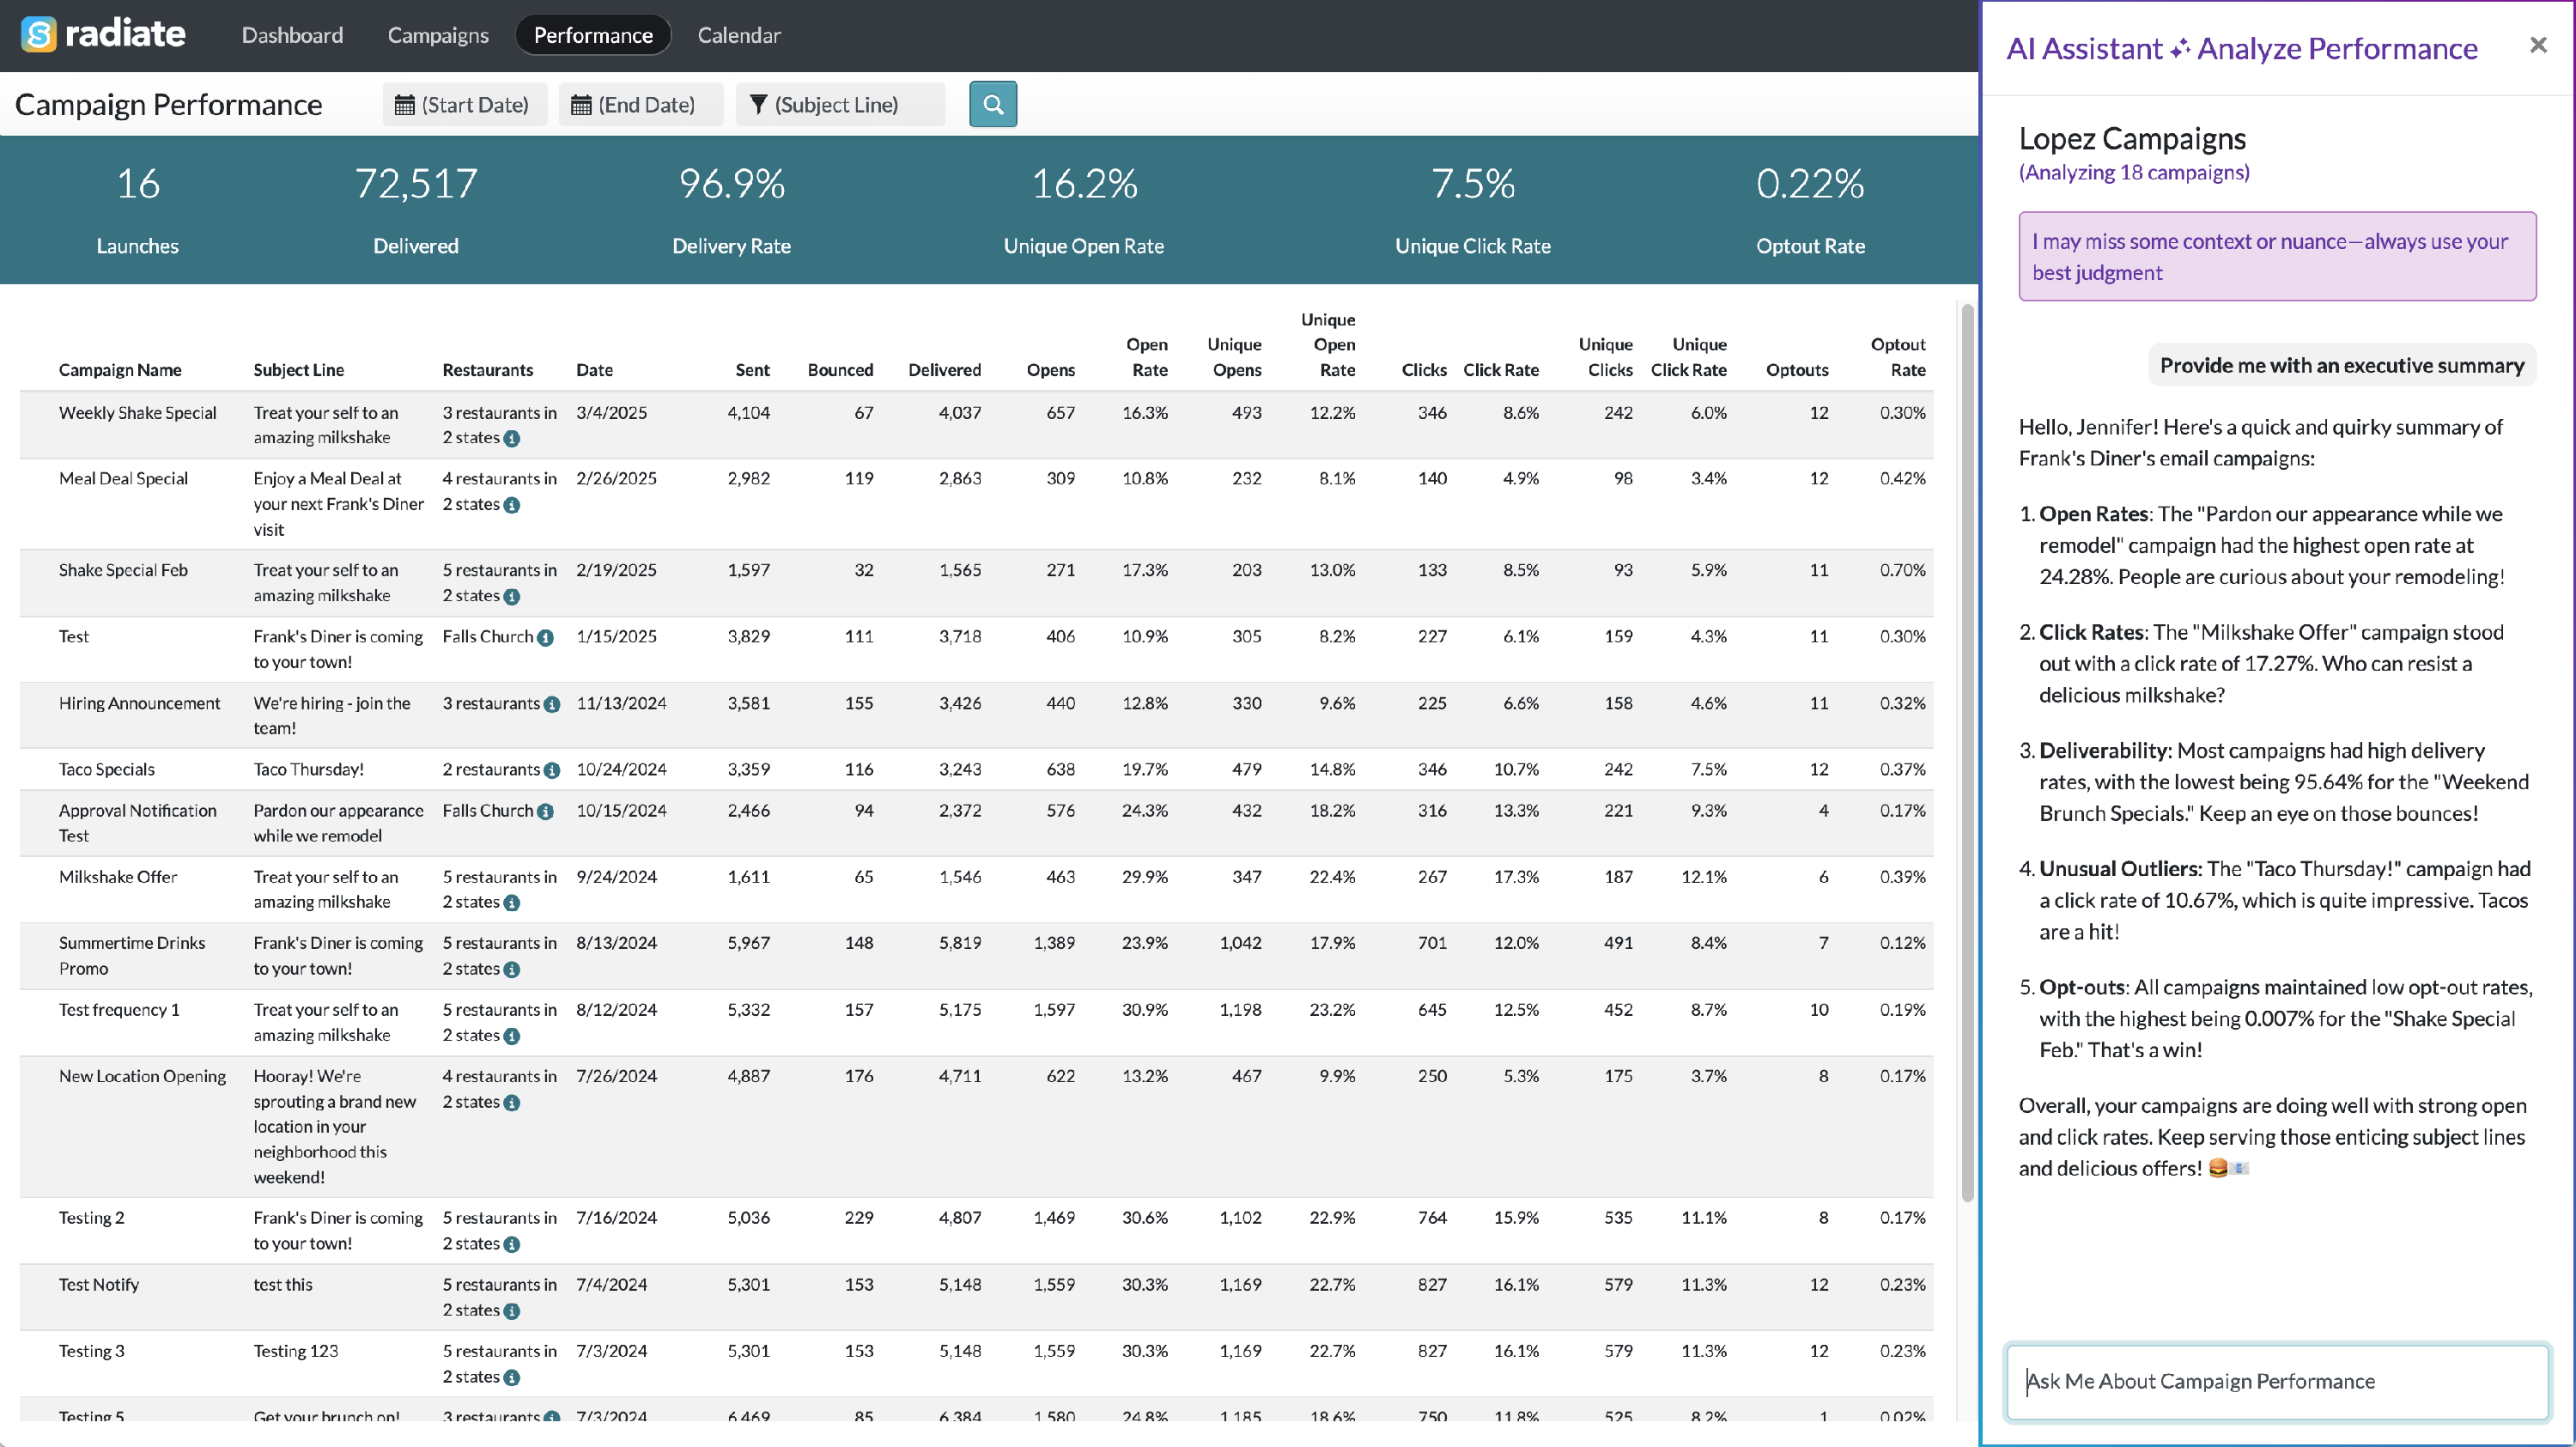2576x1447 pixels.
Task: Sort by Campaign Name column header
Action: (120, 370)
